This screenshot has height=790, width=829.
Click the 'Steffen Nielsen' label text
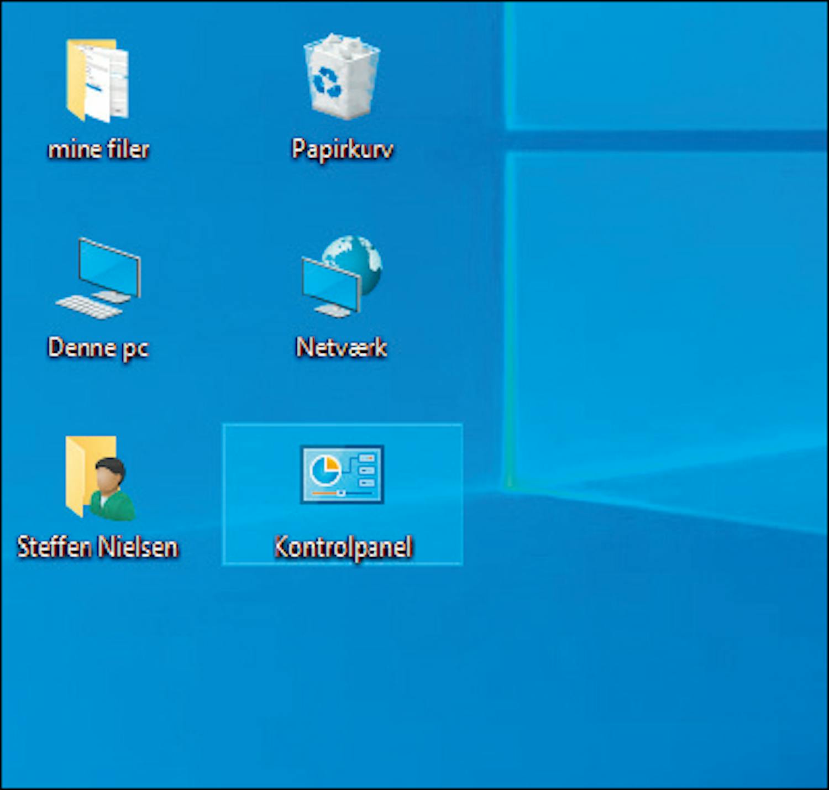[98, 547]
